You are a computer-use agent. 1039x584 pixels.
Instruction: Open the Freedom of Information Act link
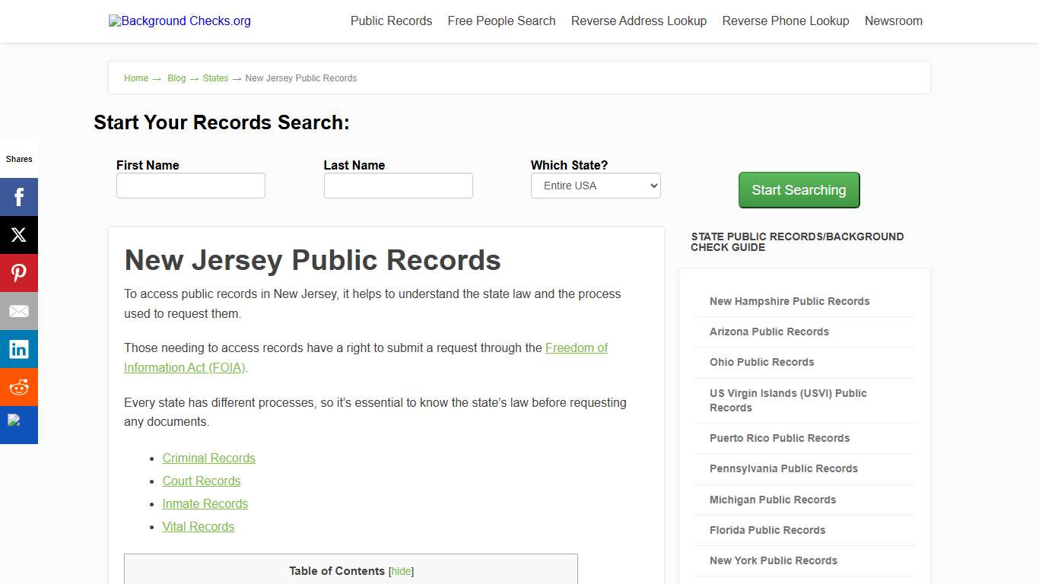coord(576,348)
